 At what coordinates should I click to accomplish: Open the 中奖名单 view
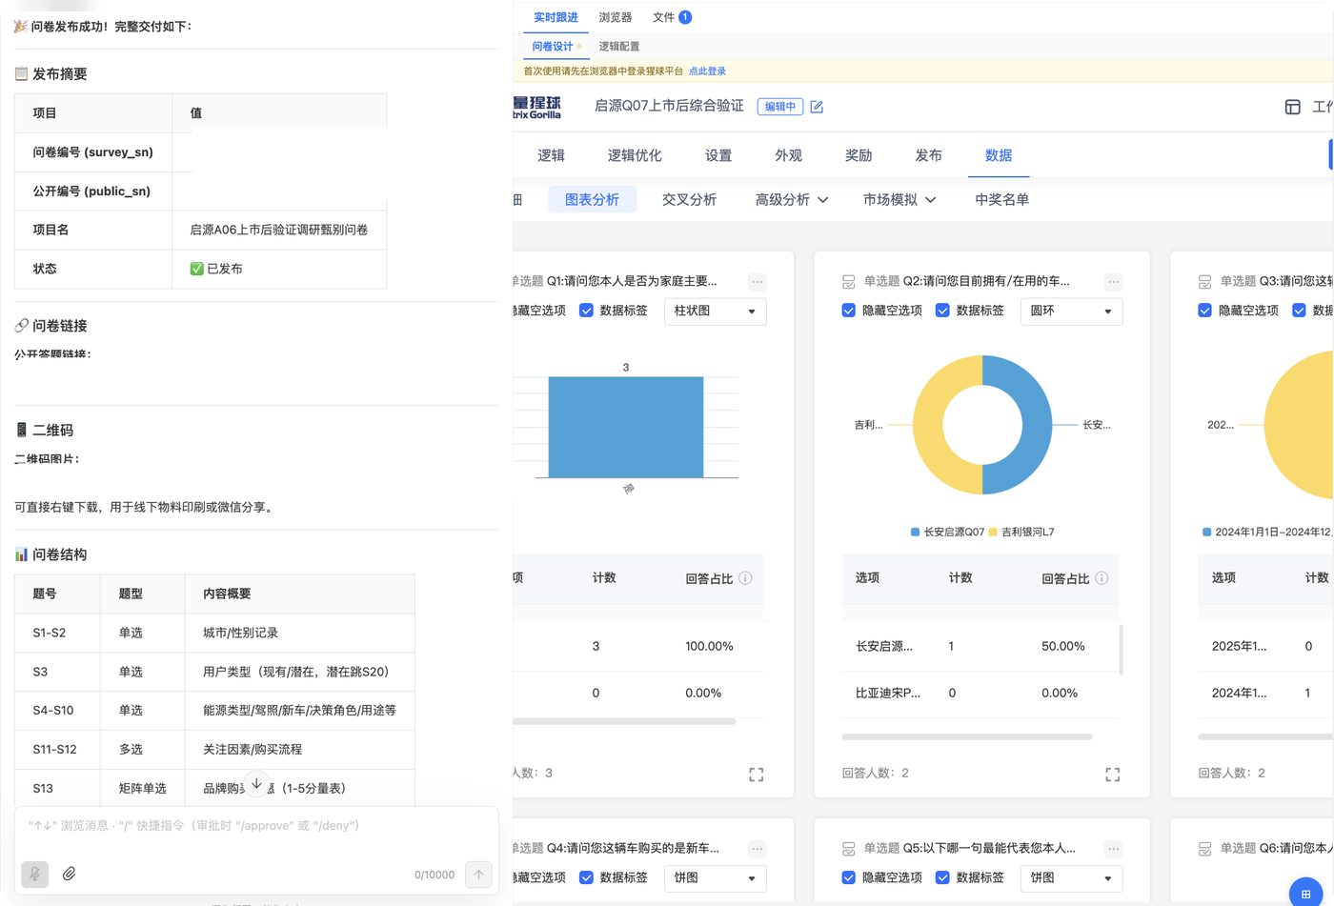pyautogui.click(x=1001, y=200)
